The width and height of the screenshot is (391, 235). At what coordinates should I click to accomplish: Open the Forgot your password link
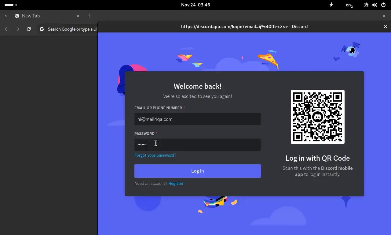155,155
